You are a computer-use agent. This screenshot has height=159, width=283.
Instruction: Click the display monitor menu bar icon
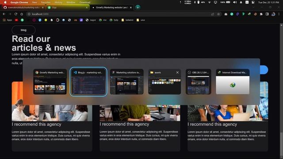(x=215, y=2)
